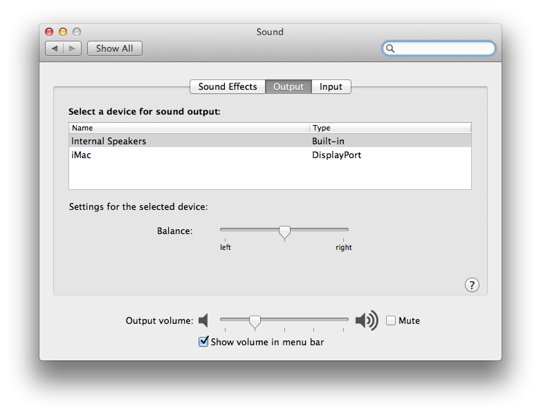Sort devices by the Type column header
541x415 pixels.
[389, 128]
